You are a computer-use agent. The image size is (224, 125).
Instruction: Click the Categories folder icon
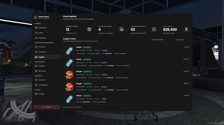(36, 52)
